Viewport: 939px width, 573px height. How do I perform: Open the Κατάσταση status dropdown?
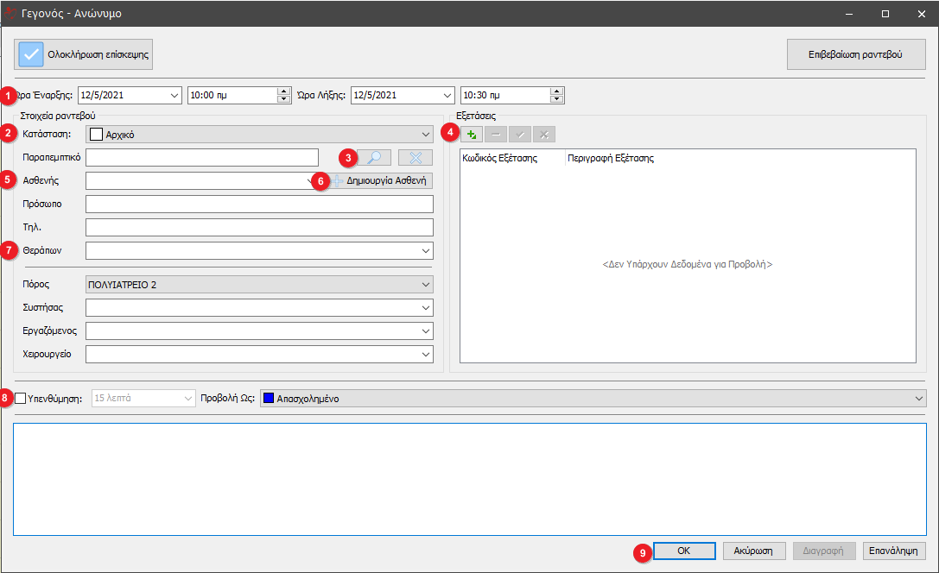(x=425, y=135)
